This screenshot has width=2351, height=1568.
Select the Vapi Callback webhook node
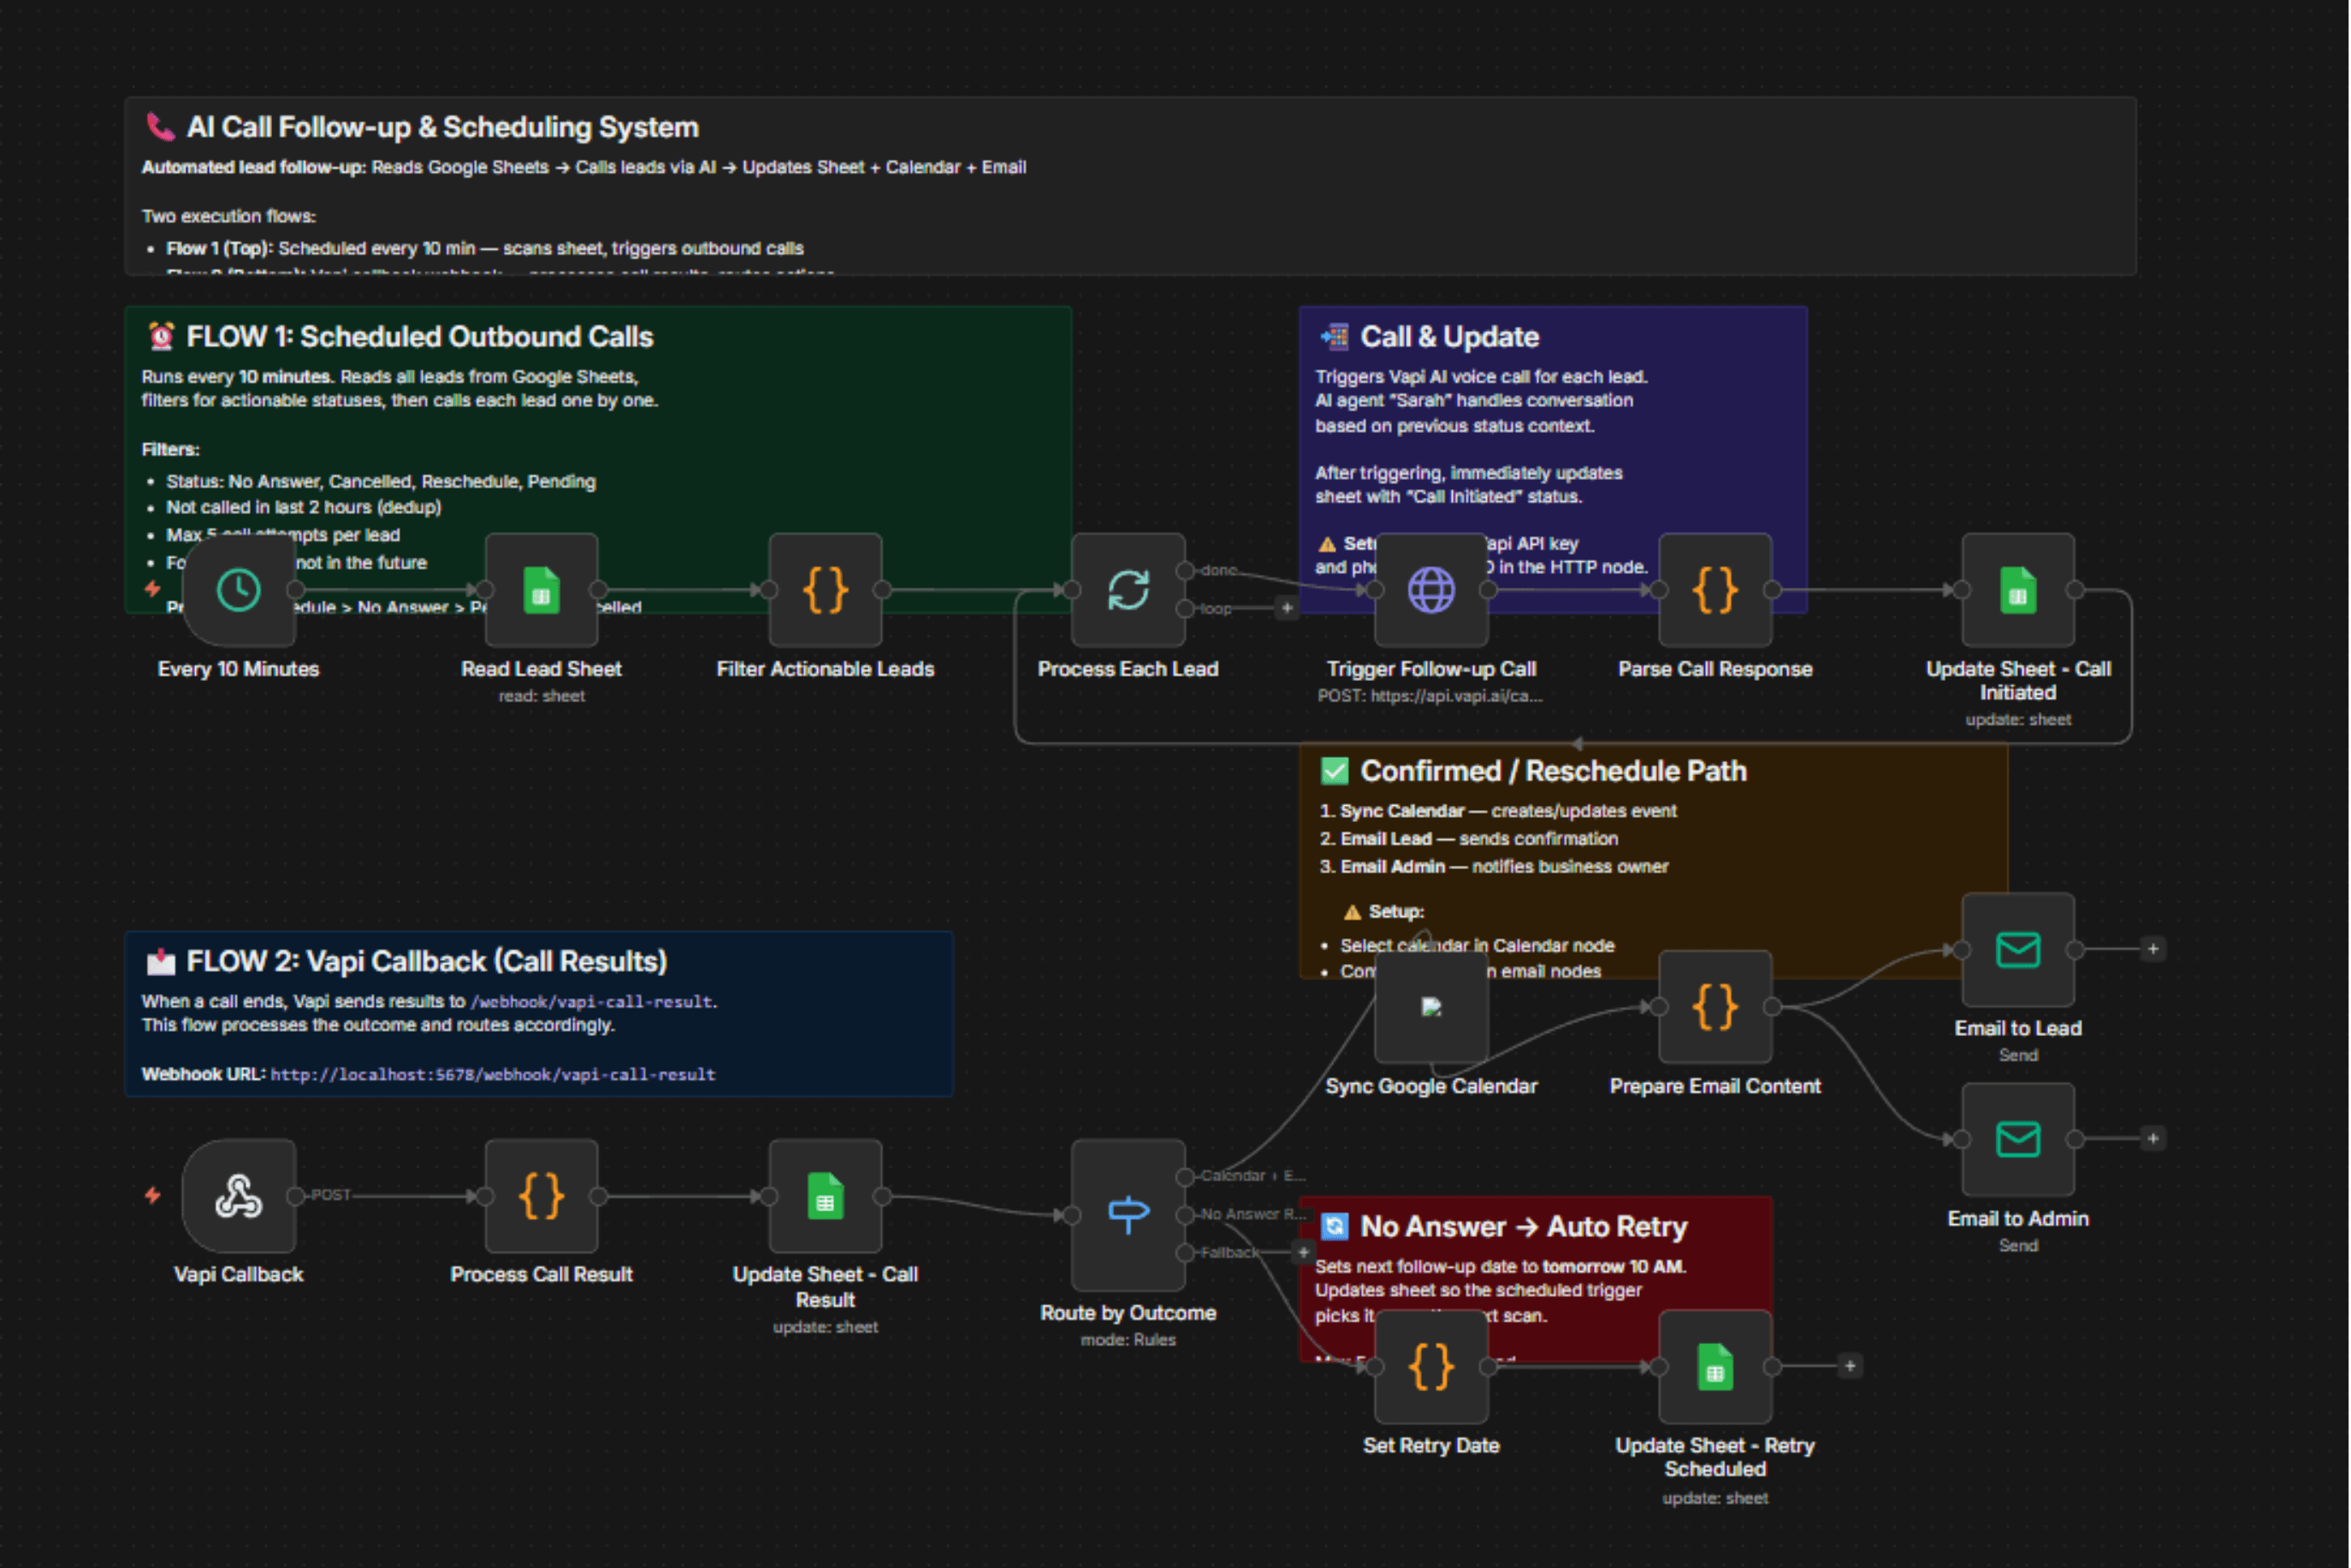[x=239, y=1196]
